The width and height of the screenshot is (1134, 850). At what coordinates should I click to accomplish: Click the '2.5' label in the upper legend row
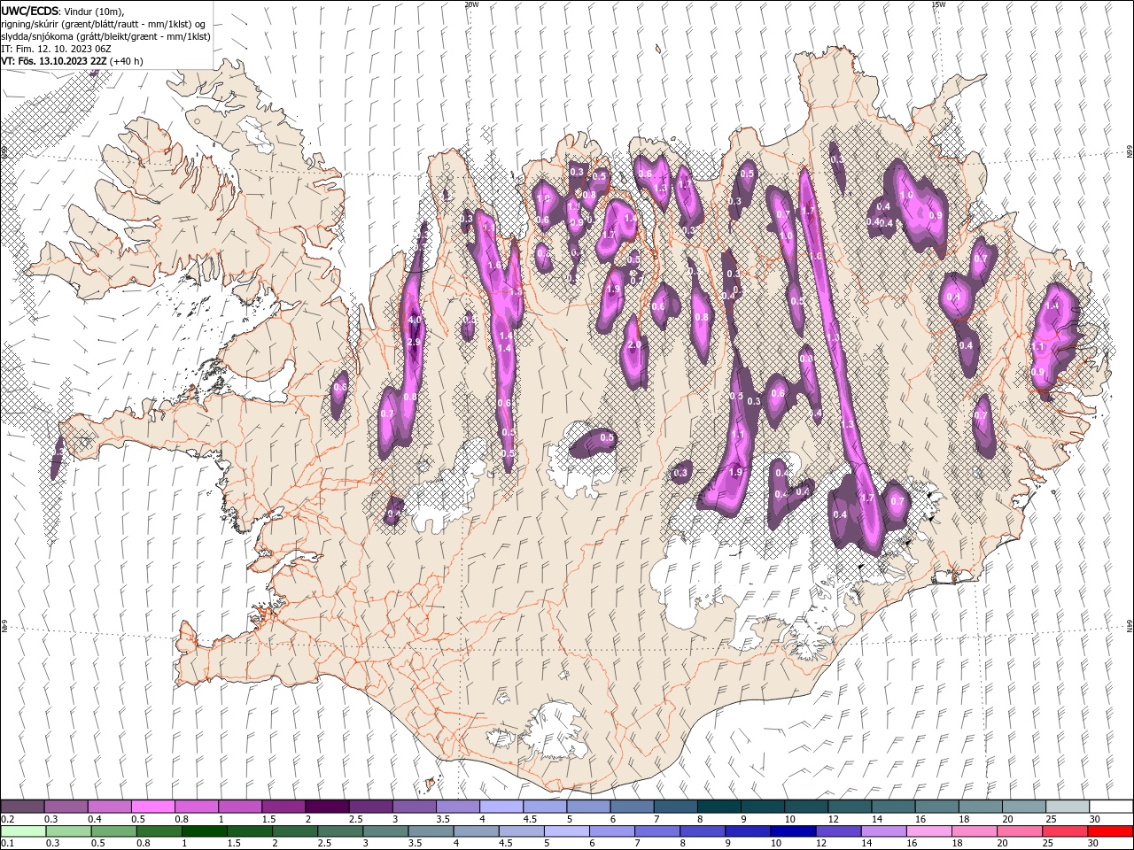click(354, 819)
